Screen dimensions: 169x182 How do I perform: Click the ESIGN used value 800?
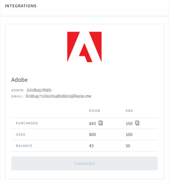[92, 134]
